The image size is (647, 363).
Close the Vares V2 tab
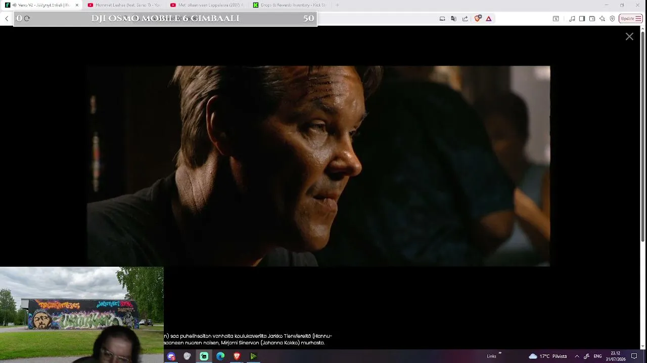click(x=77, y=5)
